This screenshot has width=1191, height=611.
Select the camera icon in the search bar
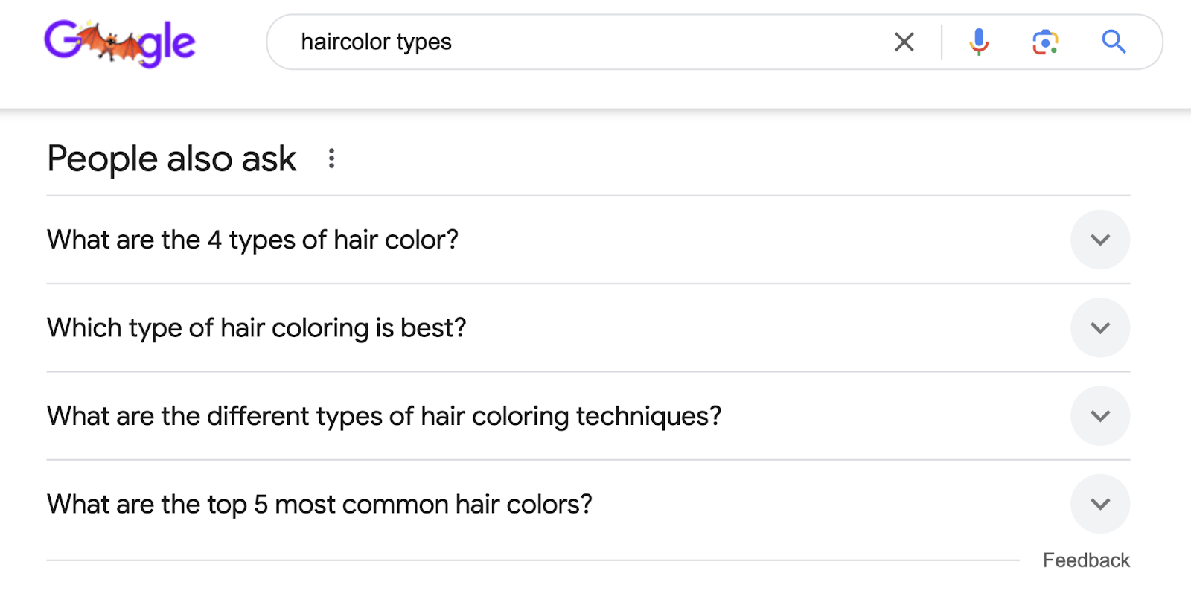pyautogui.click(x=1044, y=42)
